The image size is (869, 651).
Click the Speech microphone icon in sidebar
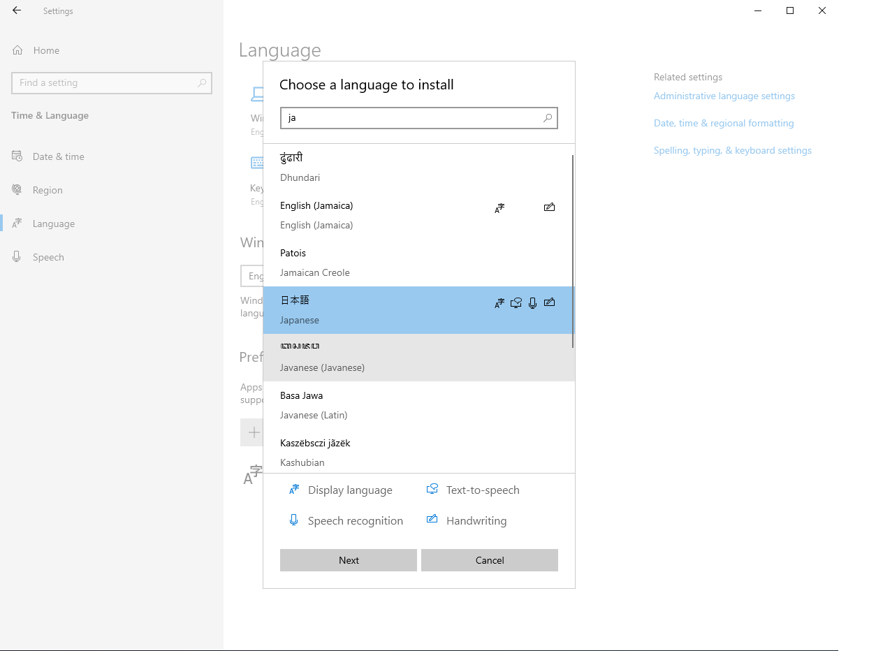[x=17, y=256]
